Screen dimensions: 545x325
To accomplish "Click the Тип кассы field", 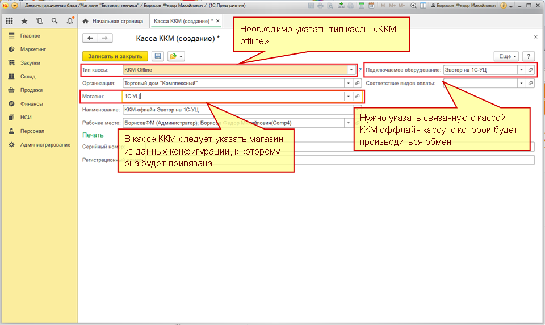I will click(235, 70).
